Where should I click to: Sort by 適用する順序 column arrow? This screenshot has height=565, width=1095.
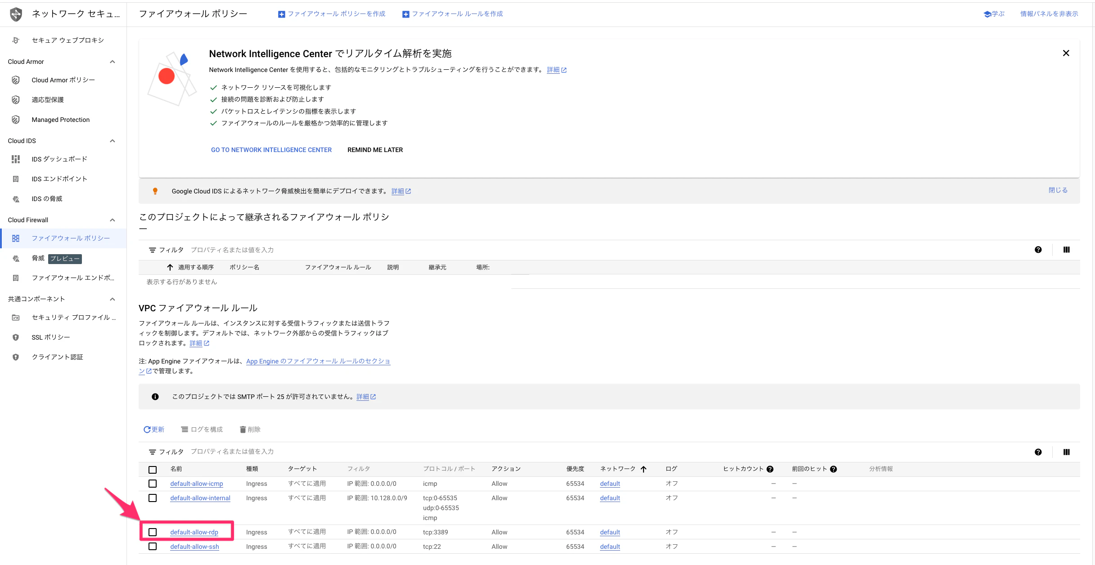coord(170,267)
